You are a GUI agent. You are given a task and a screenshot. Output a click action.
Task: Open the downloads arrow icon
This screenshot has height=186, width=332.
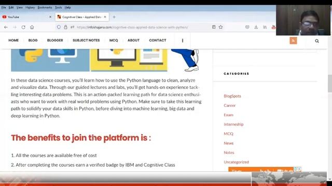point(256,27)
